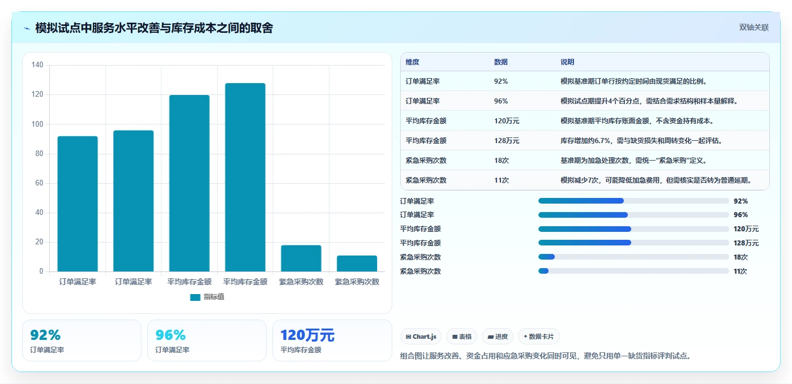Select the table cell showing 120万元
The width and height of the screenshot is (792, 384).
click(507, 121)
